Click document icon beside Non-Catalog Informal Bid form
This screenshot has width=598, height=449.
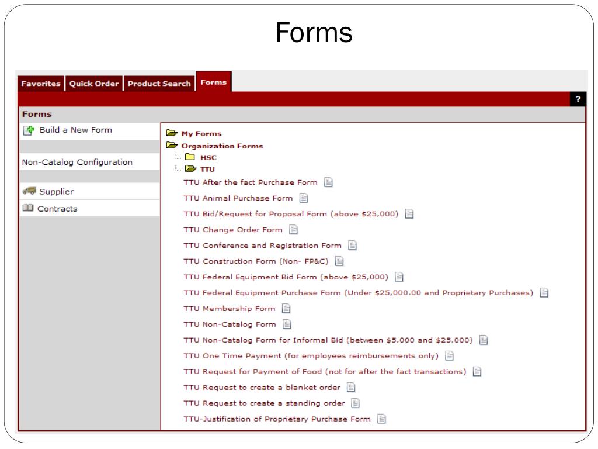[x=484, y=340]
